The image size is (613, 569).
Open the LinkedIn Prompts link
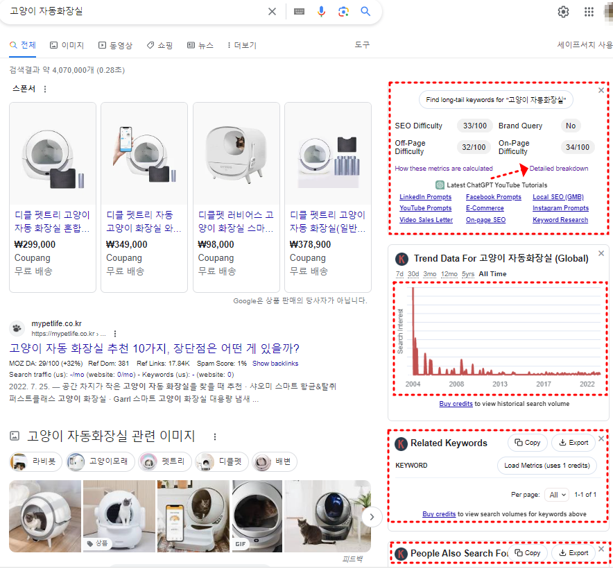pos(425,197)
